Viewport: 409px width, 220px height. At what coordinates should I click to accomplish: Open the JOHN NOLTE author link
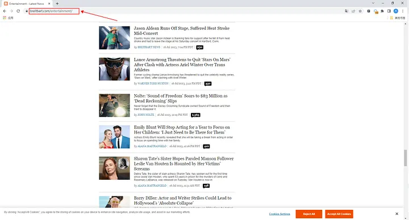tap(145, 115)
